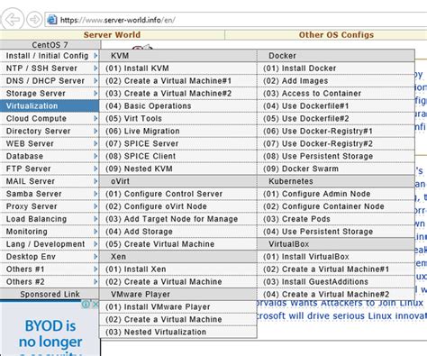Open (03) Create Pods under Kubernetes

[x=336, y=219]
